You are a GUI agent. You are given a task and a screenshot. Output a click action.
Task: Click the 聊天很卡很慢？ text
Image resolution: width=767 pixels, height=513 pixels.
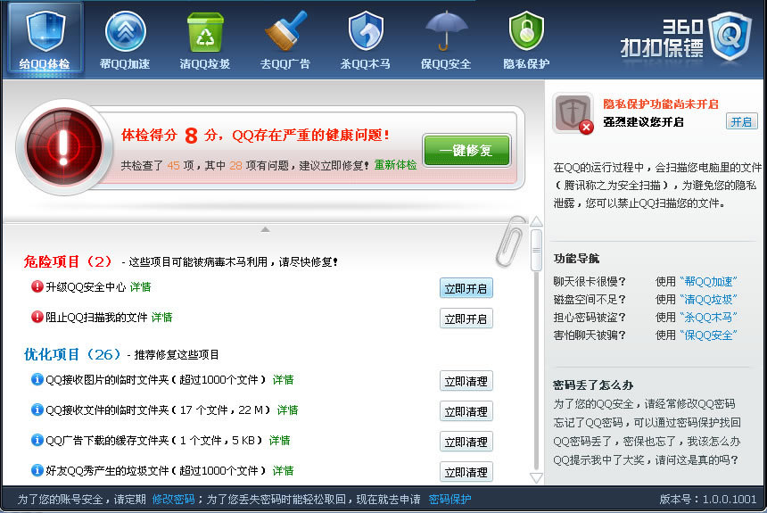pyautogui.click(x=590, y=281)
